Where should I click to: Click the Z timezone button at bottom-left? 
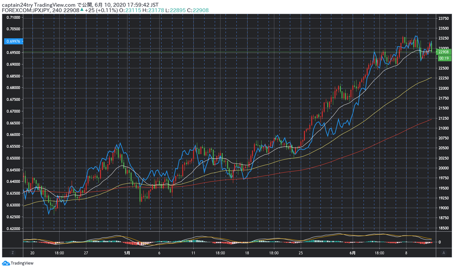pyautogui.click(x=12, y=252)
